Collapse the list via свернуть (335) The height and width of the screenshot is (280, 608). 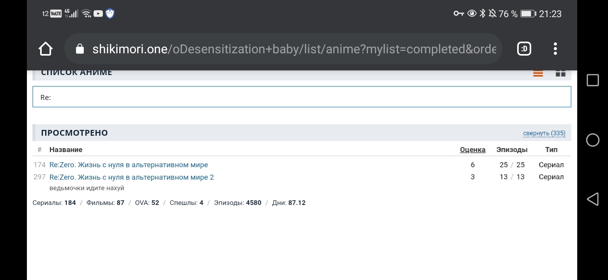tap(544, 133)
